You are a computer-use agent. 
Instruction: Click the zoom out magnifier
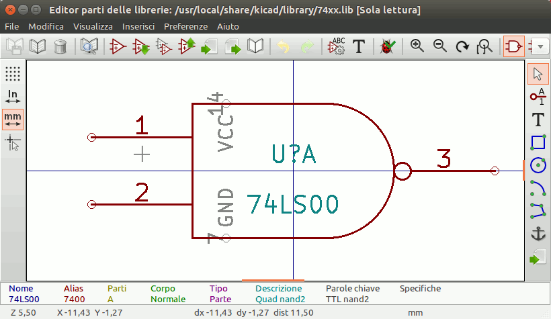440,47
